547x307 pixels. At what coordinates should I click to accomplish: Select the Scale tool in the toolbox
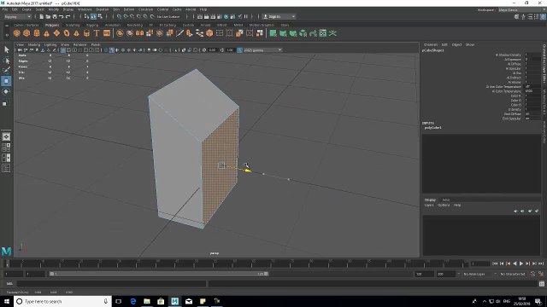pos(5,103)
